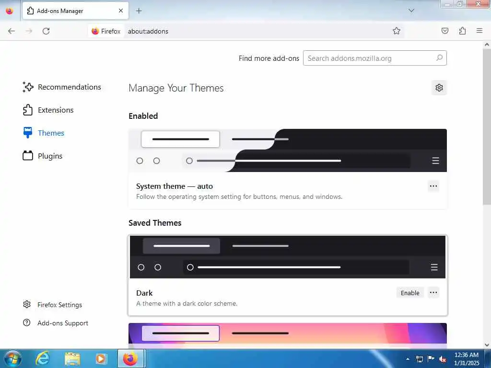Click the Firefox taskbar button
The image size is (491, 368).
tap(130, 358)
